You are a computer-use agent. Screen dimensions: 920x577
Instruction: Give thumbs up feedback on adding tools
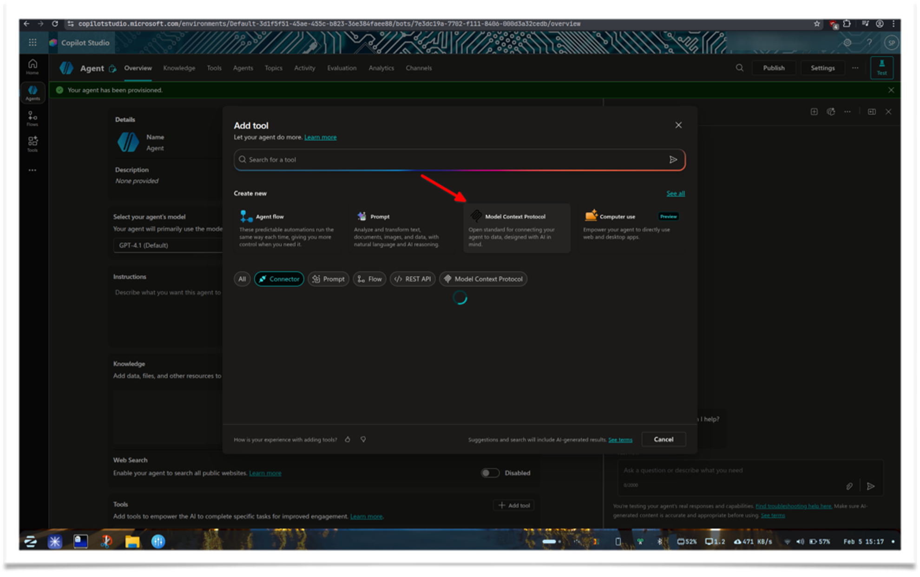click(348, 439)
